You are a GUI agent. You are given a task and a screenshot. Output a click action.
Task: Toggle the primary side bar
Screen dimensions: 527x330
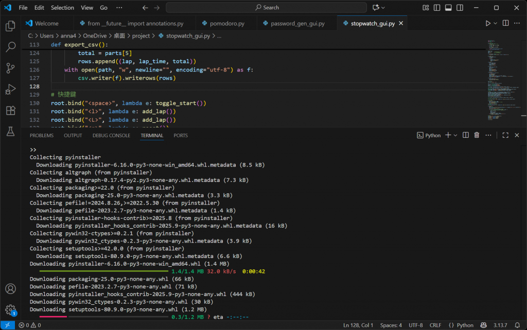click(437, 8)
